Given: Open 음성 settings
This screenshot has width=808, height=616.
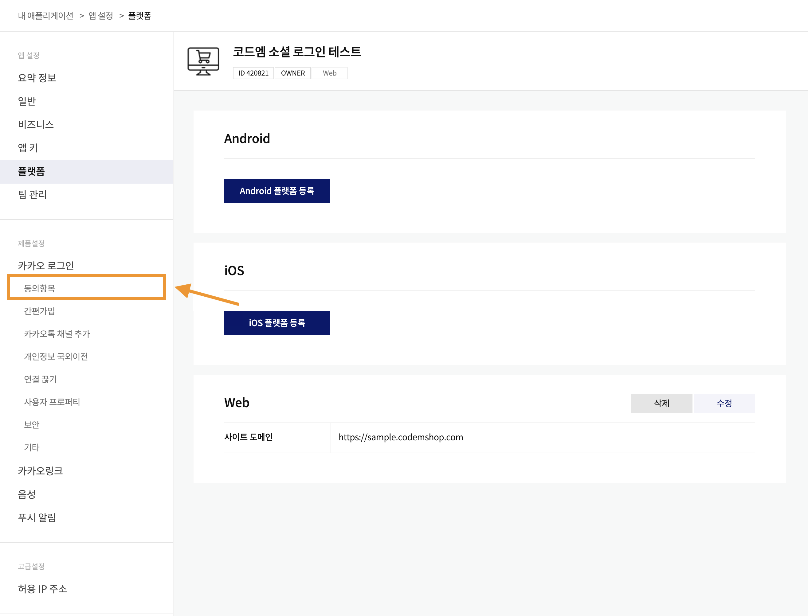Looking at the screenshot, I should [x=27, y=494].
